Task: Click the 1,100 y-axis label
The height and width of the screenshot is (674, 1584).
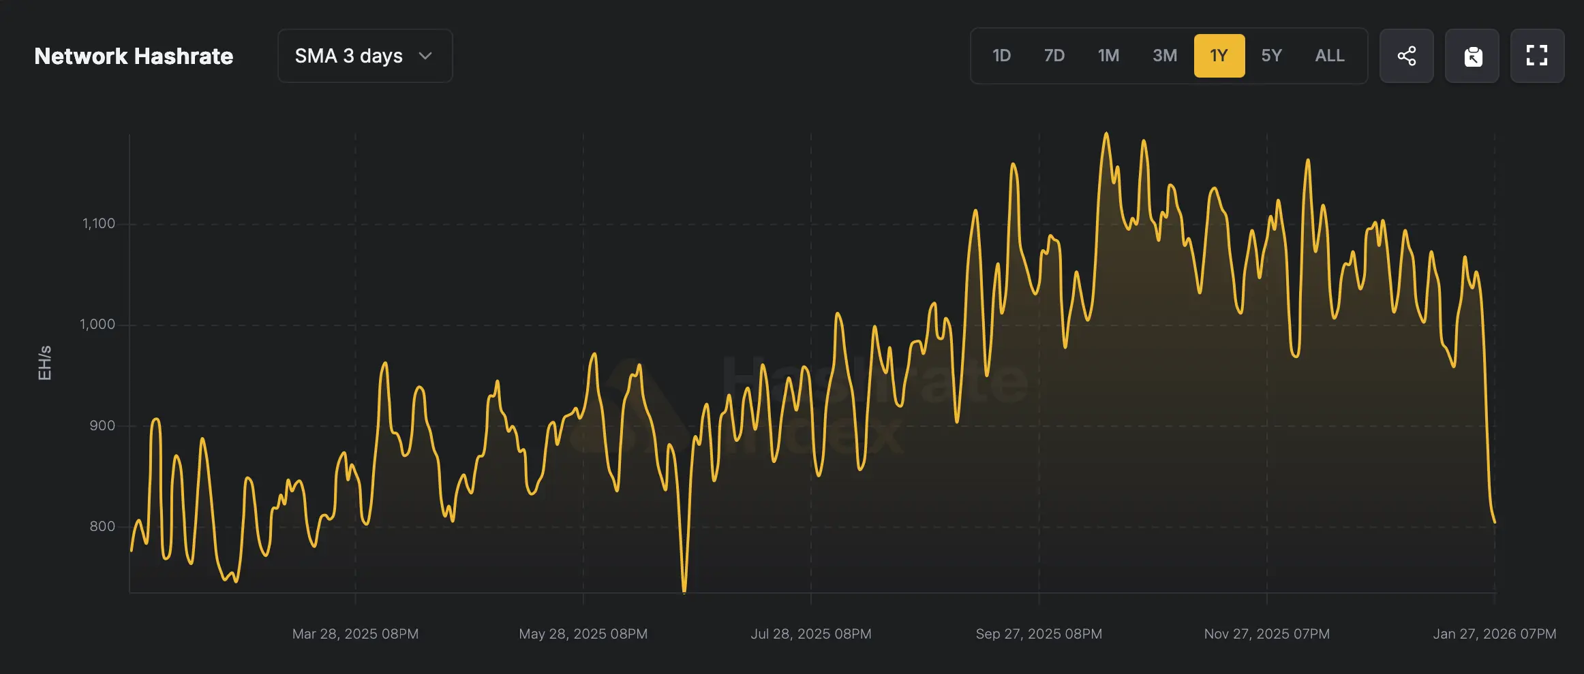Action: 99,223
